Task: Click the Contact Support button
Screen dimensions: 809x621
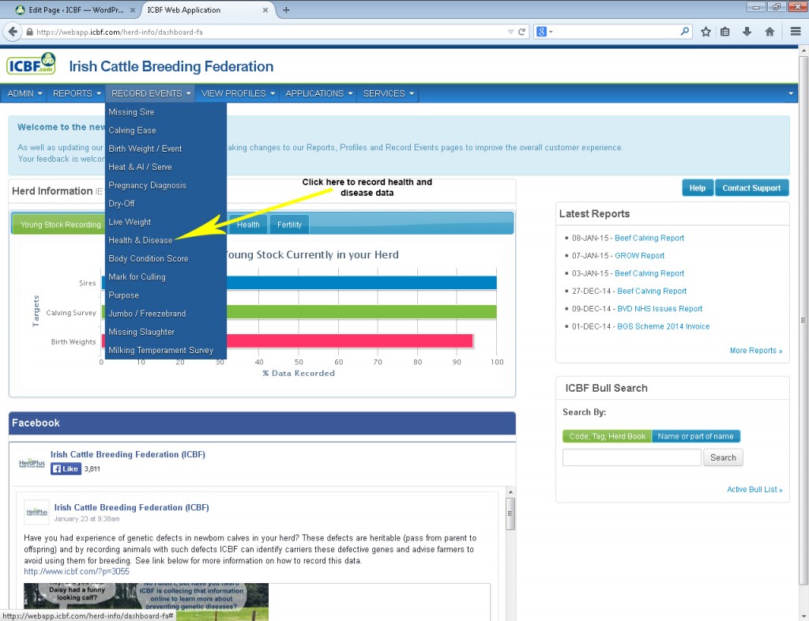Action: point(751,188)
